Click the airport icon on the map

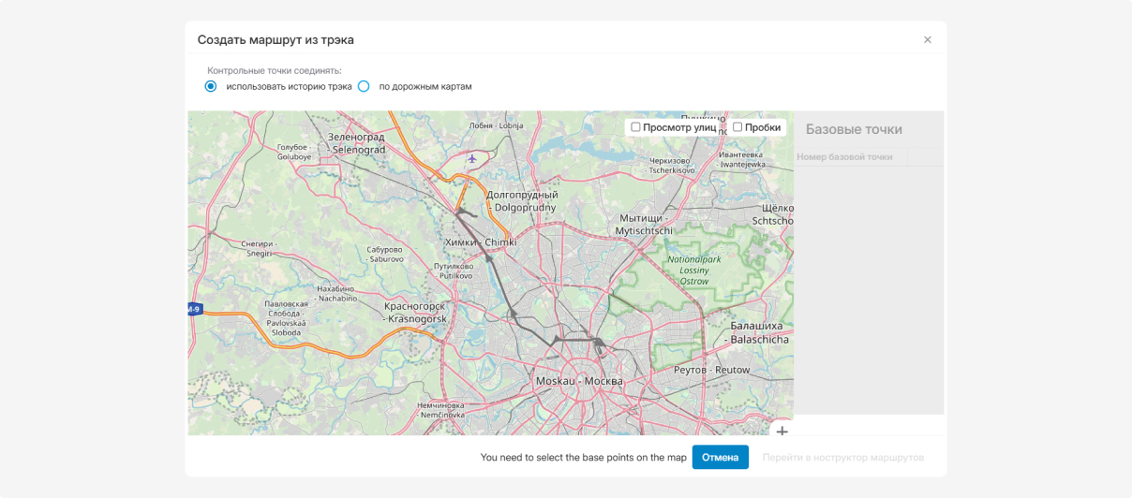(472, 159)
